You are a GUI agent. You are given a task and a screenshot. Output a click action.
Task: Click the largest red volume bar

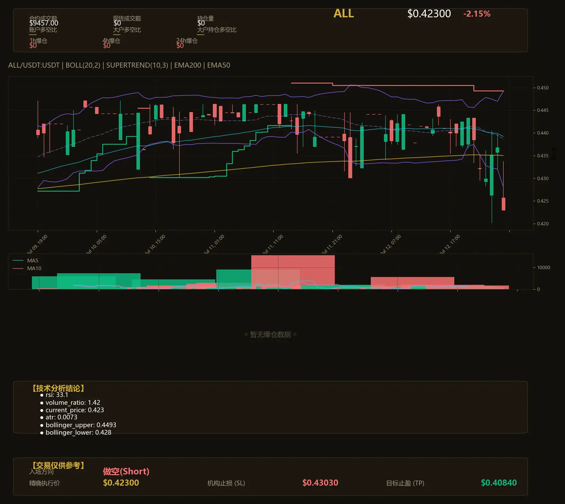click(x=293, y=272)
